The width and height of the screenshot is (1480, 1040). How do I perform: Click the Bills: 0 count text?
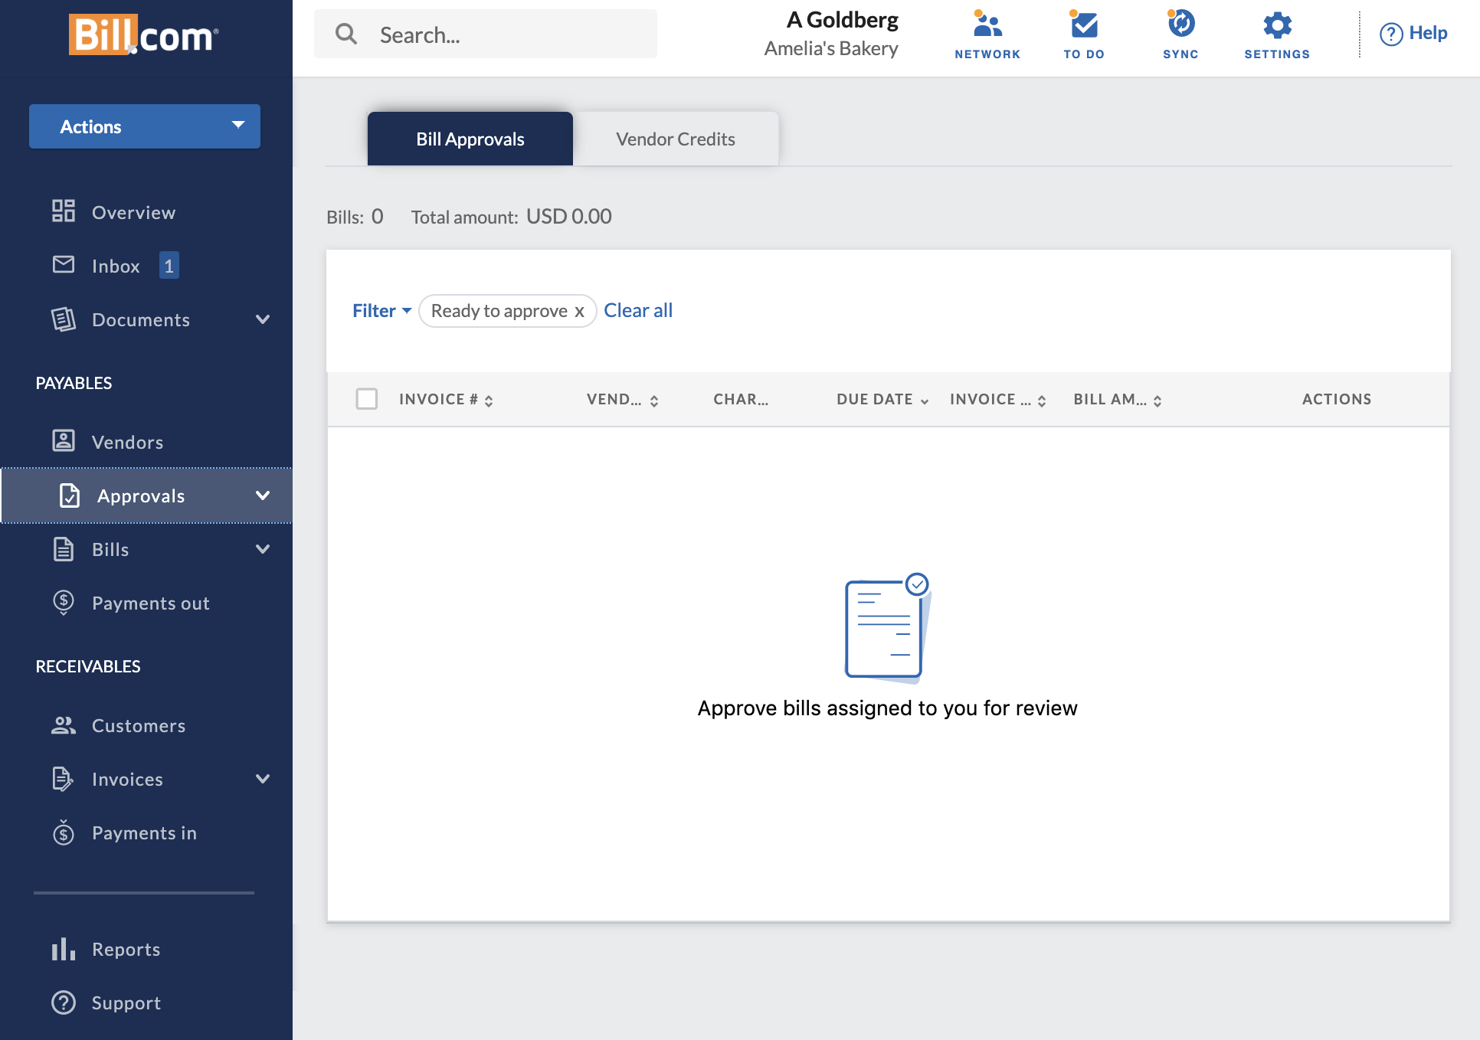pos(355,217)
